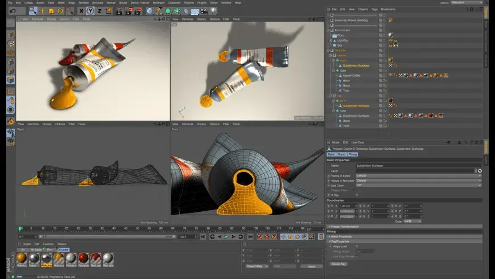Add a Cube primitive object
The width and height of the screenshot is (495, 279).
click(x=150, y=11)
